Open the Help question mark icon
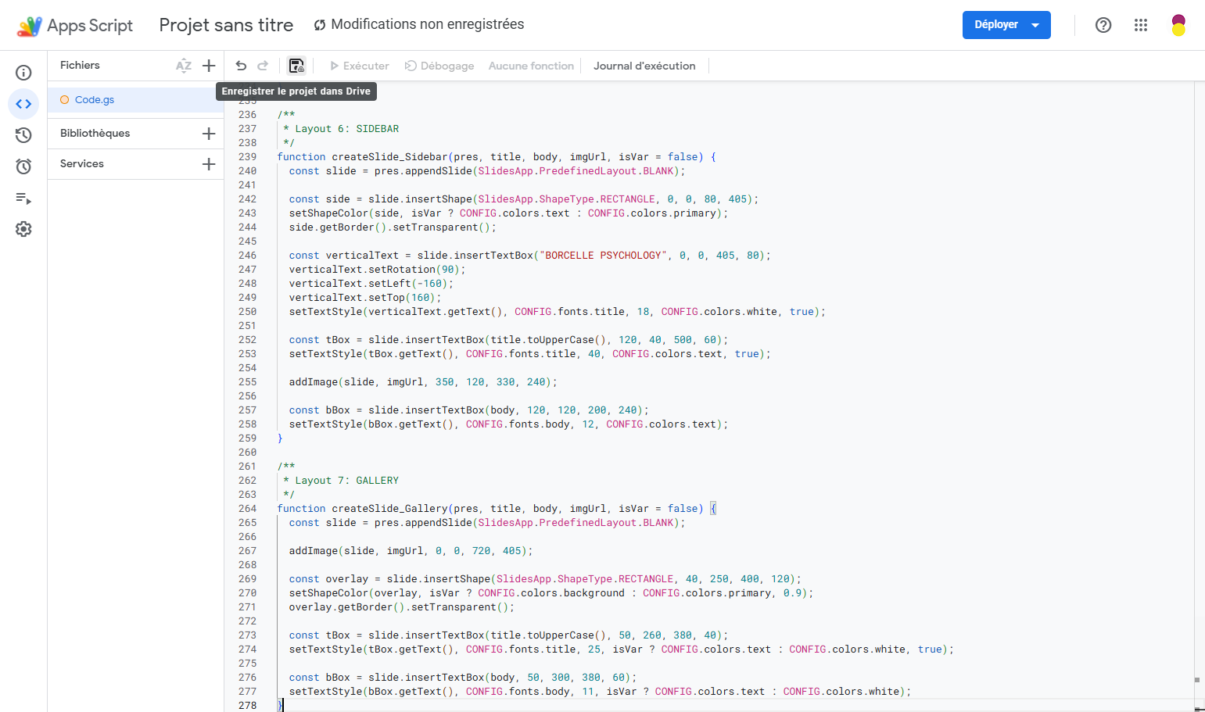This screenshot has width=1205, height=712. 1103,25
